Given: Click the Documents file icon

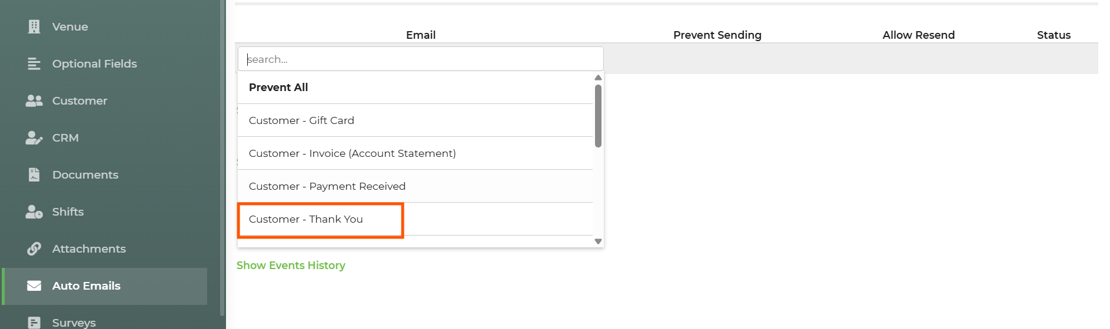Looking at the screenshot, I should pyautogui.click(x=34, y=174).
